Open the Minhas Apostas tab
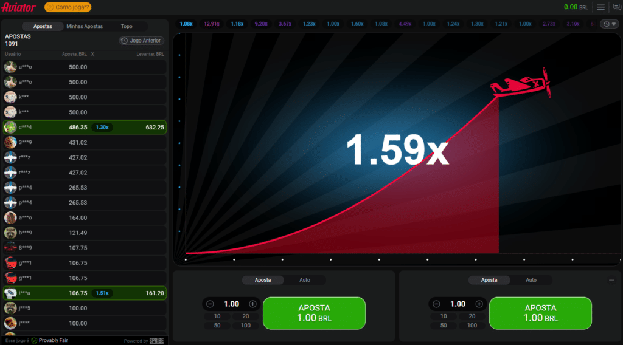623x345 pixels. pyautogui.click(x=85, y=26)
